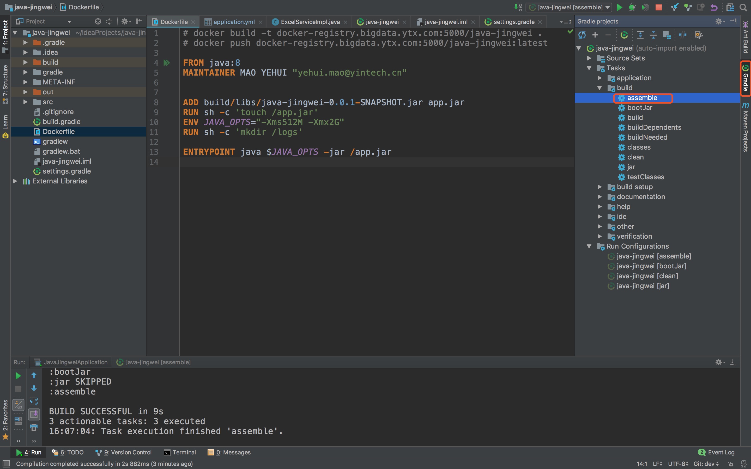Image resolution: width=751 pixels, height=469 pixels.
Task: Toggle soft-wrap in Run console
Action: click(x=34, y=401)
